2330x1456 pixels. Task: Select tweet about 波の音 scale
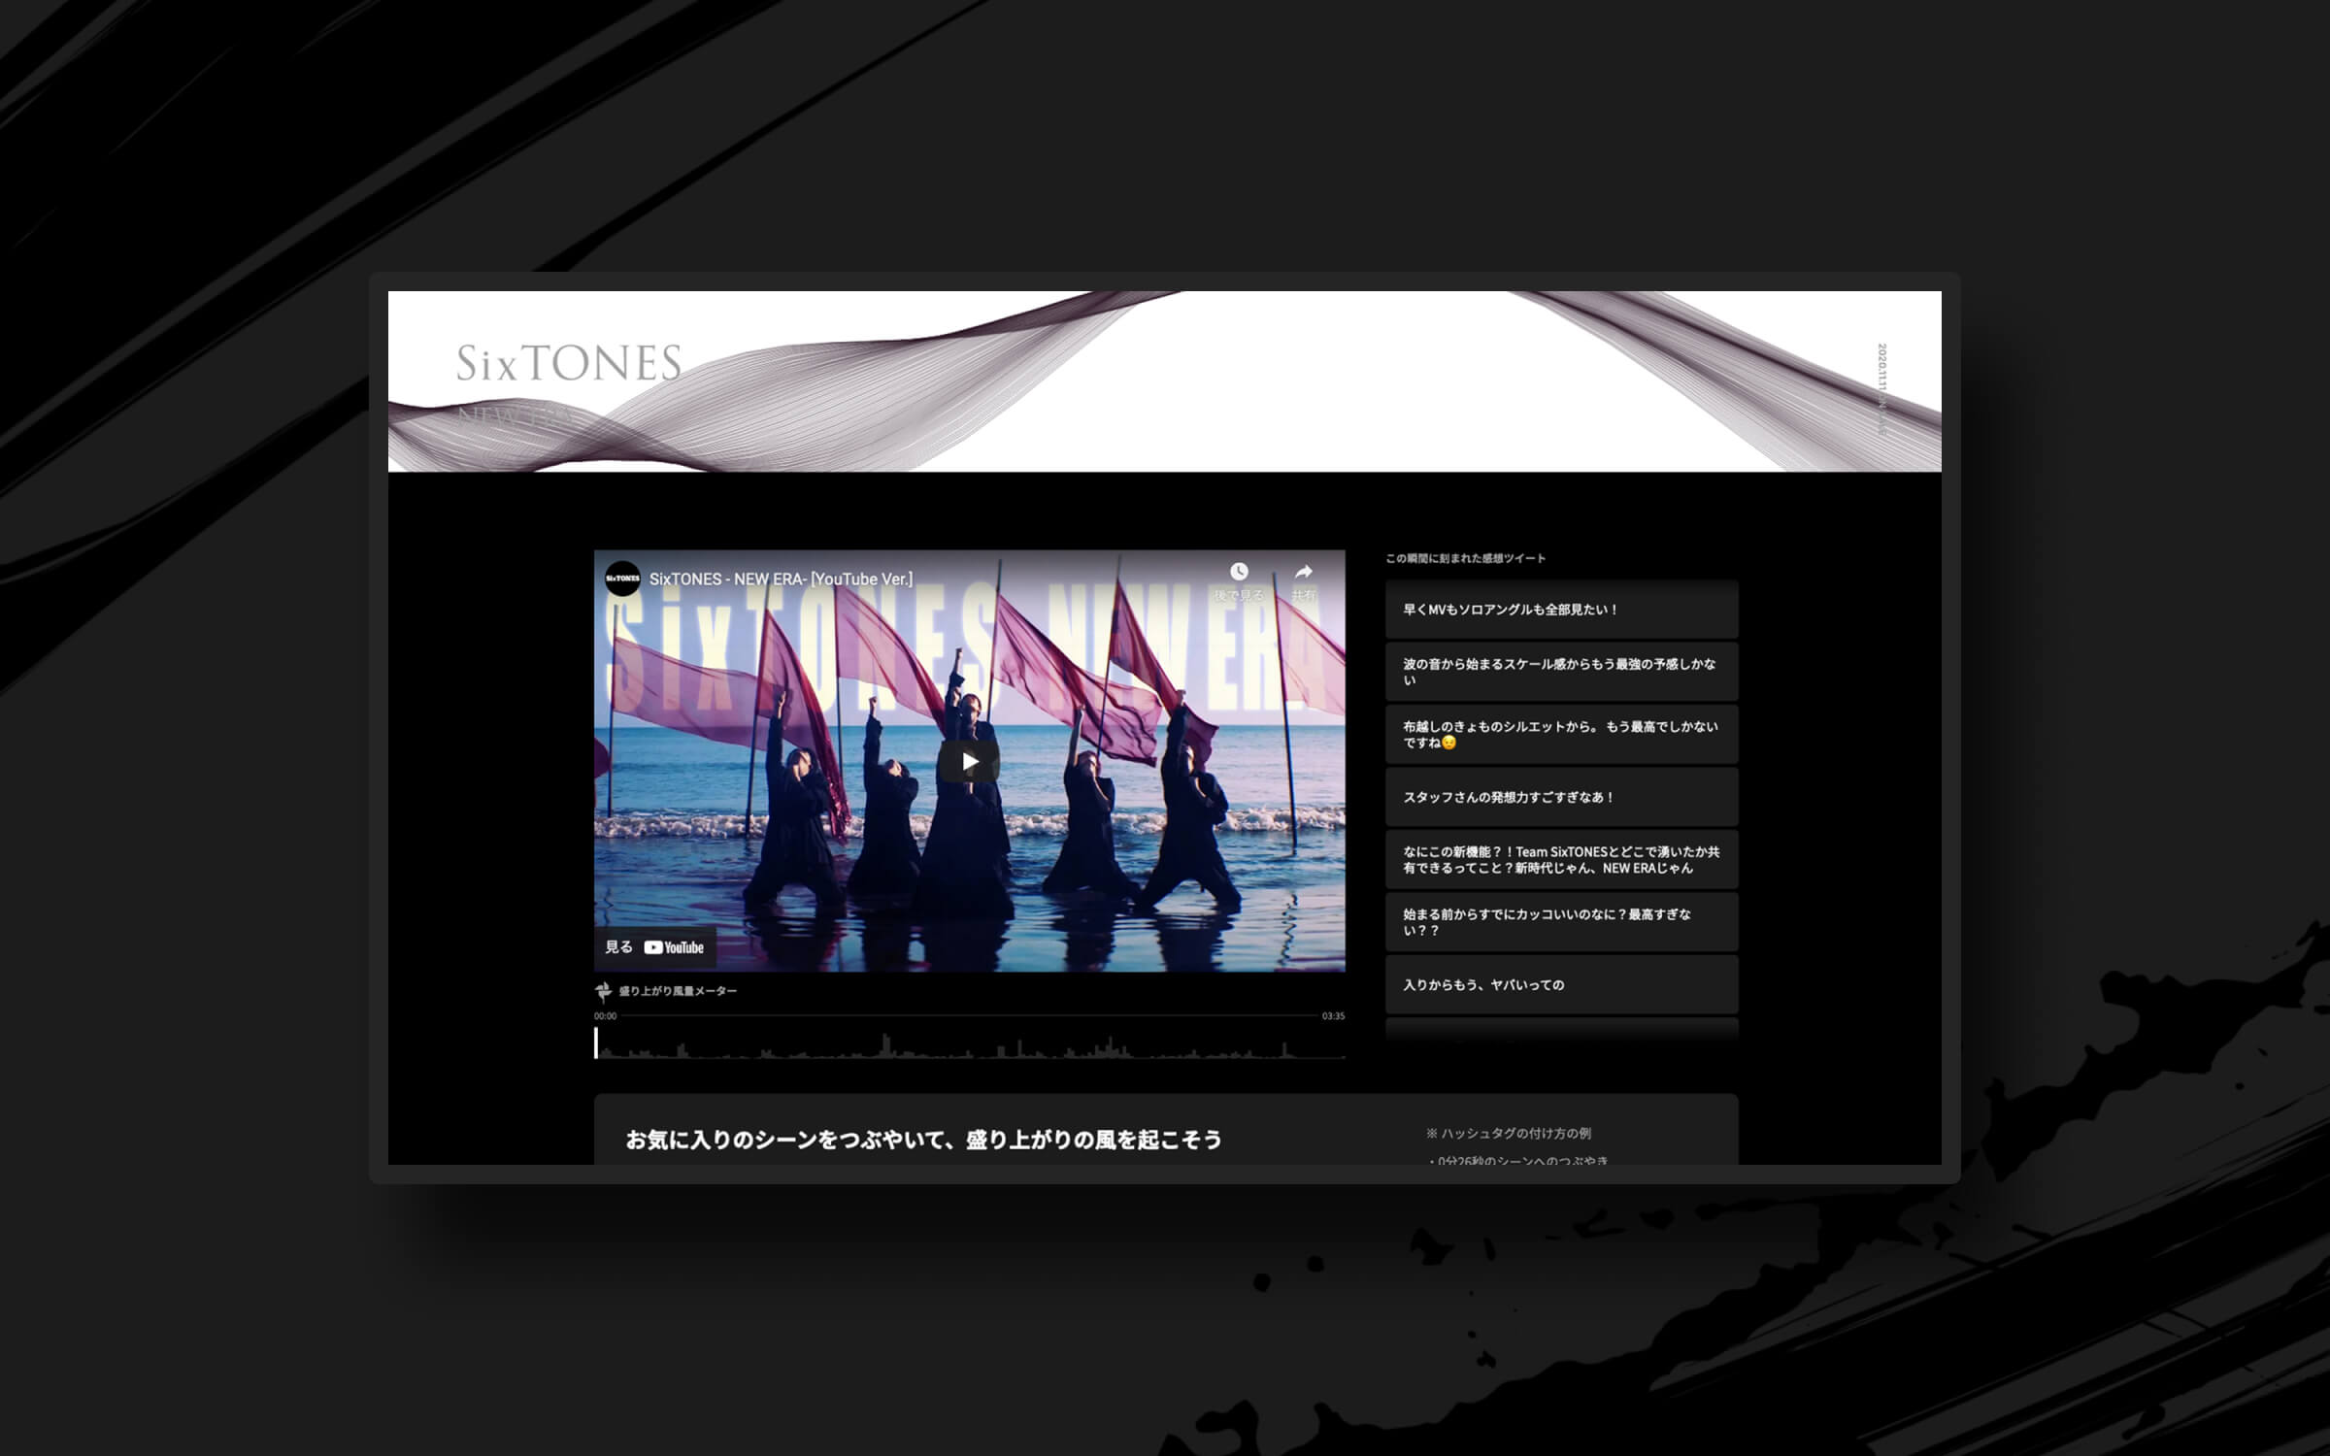click(1561, 672)
